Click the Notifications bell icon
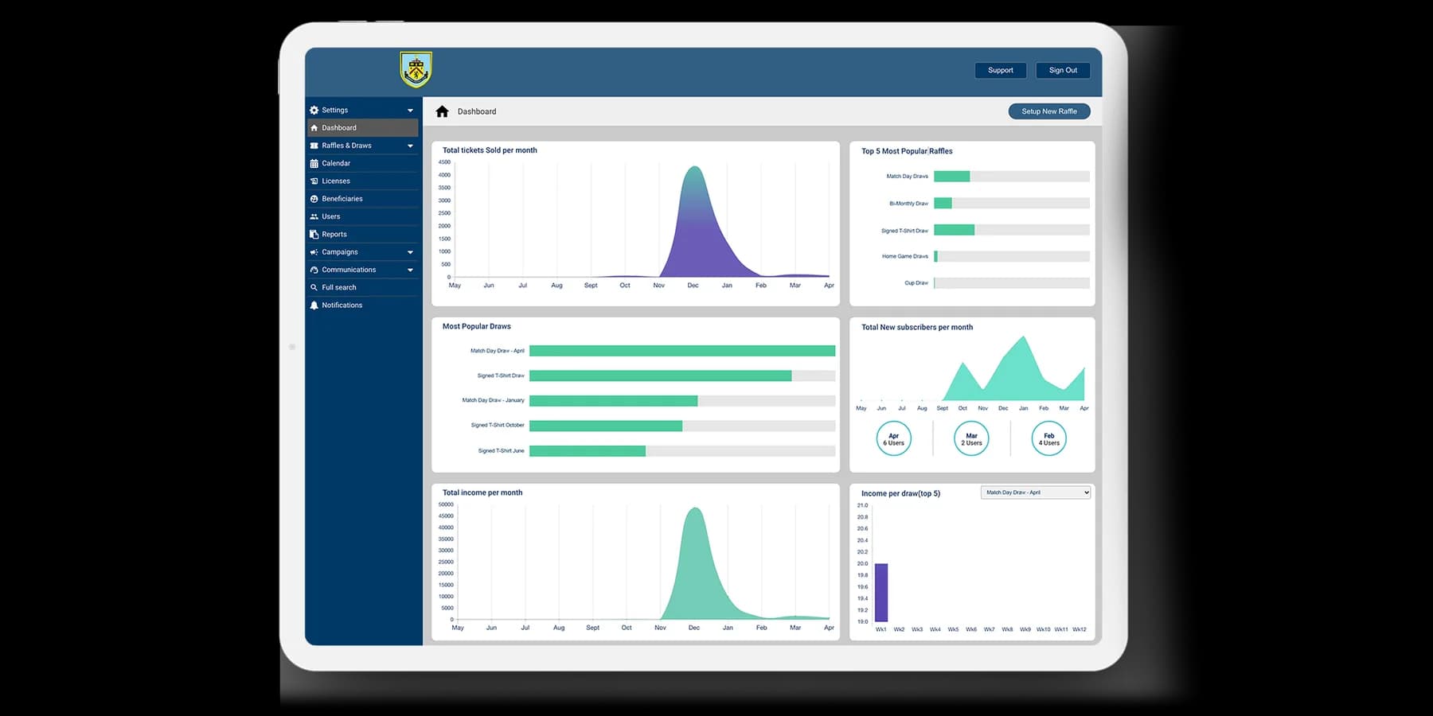This screenshot has width=1433, height=716. 314,305
